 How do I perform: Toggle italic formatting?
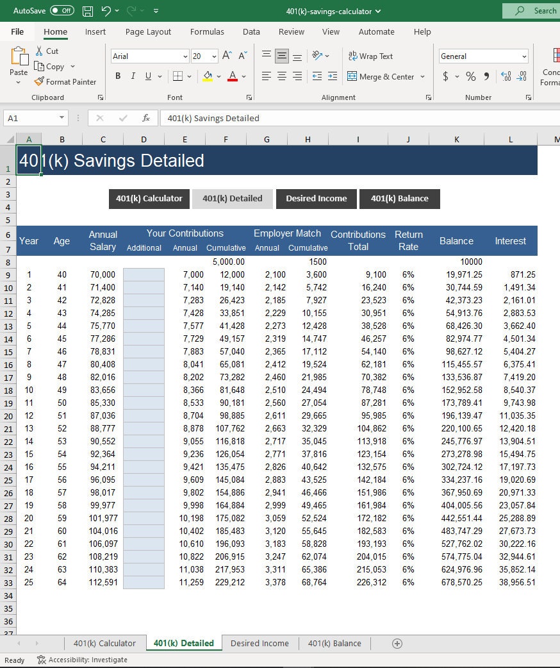coord(133,76)
